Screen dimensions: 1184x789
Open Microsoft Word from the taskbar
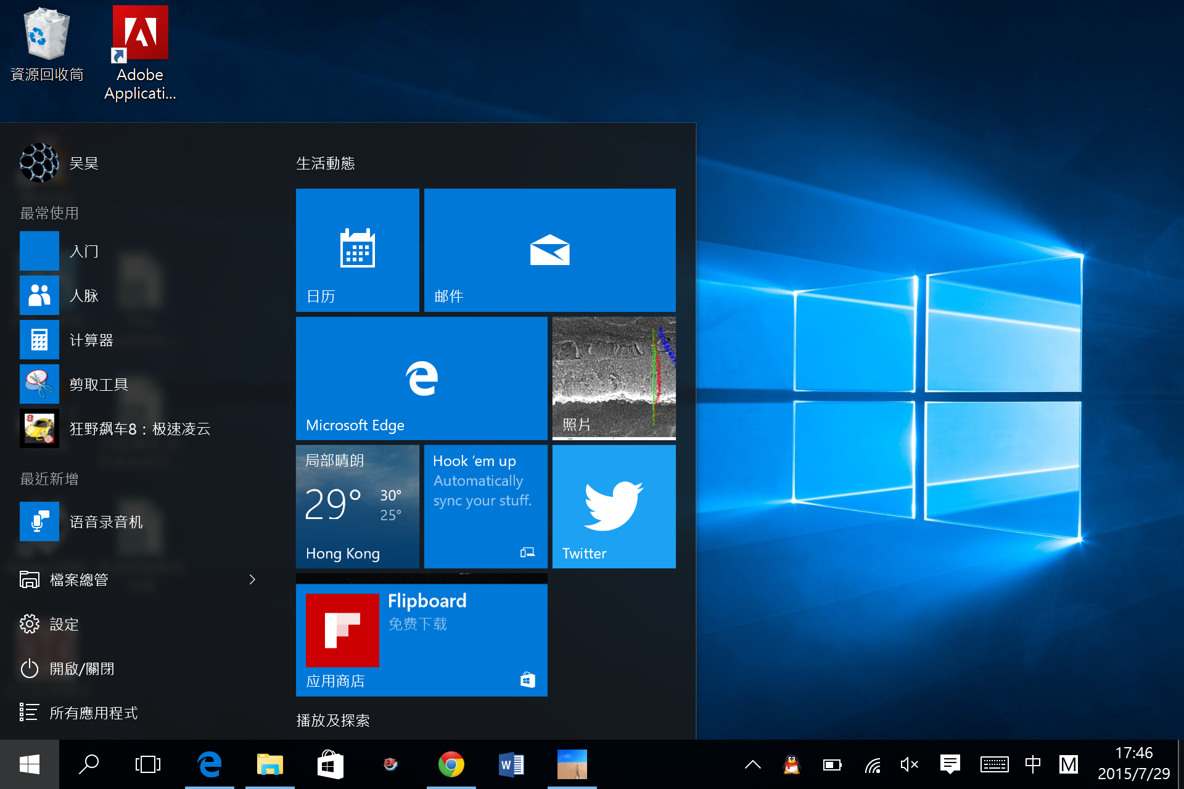click(x=512, y=764)
